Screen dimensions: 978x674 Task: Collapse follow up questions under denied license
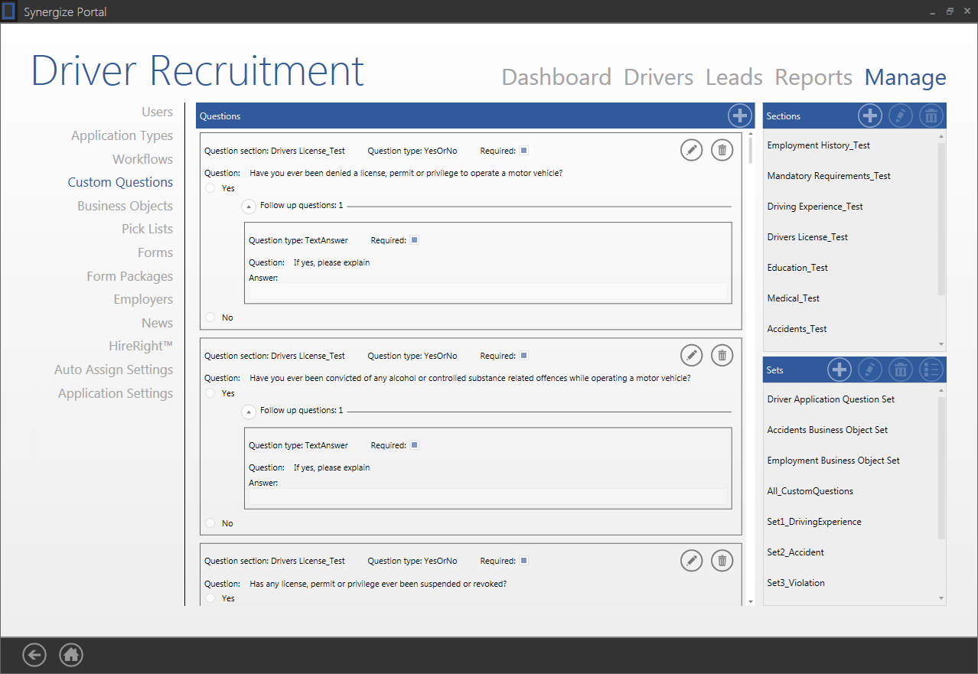tap(249, 207)
